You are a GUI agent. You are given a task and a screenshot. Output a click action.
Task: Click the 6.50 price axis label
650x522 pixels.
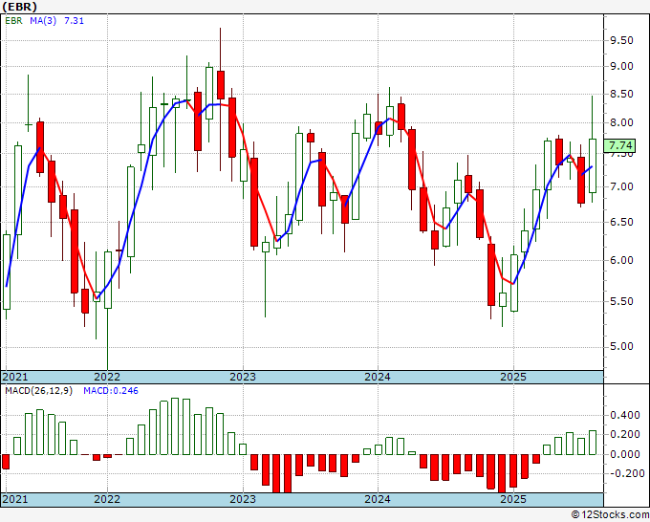[x=621, y=222]
